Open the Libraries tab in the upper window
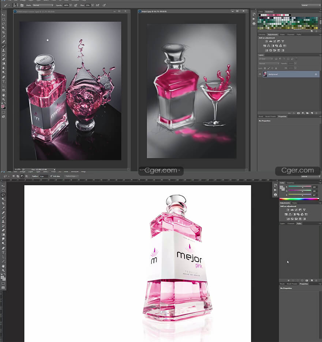Image resolution: width=322 pixels, height=342 pixels. click(x=262, y=34)
